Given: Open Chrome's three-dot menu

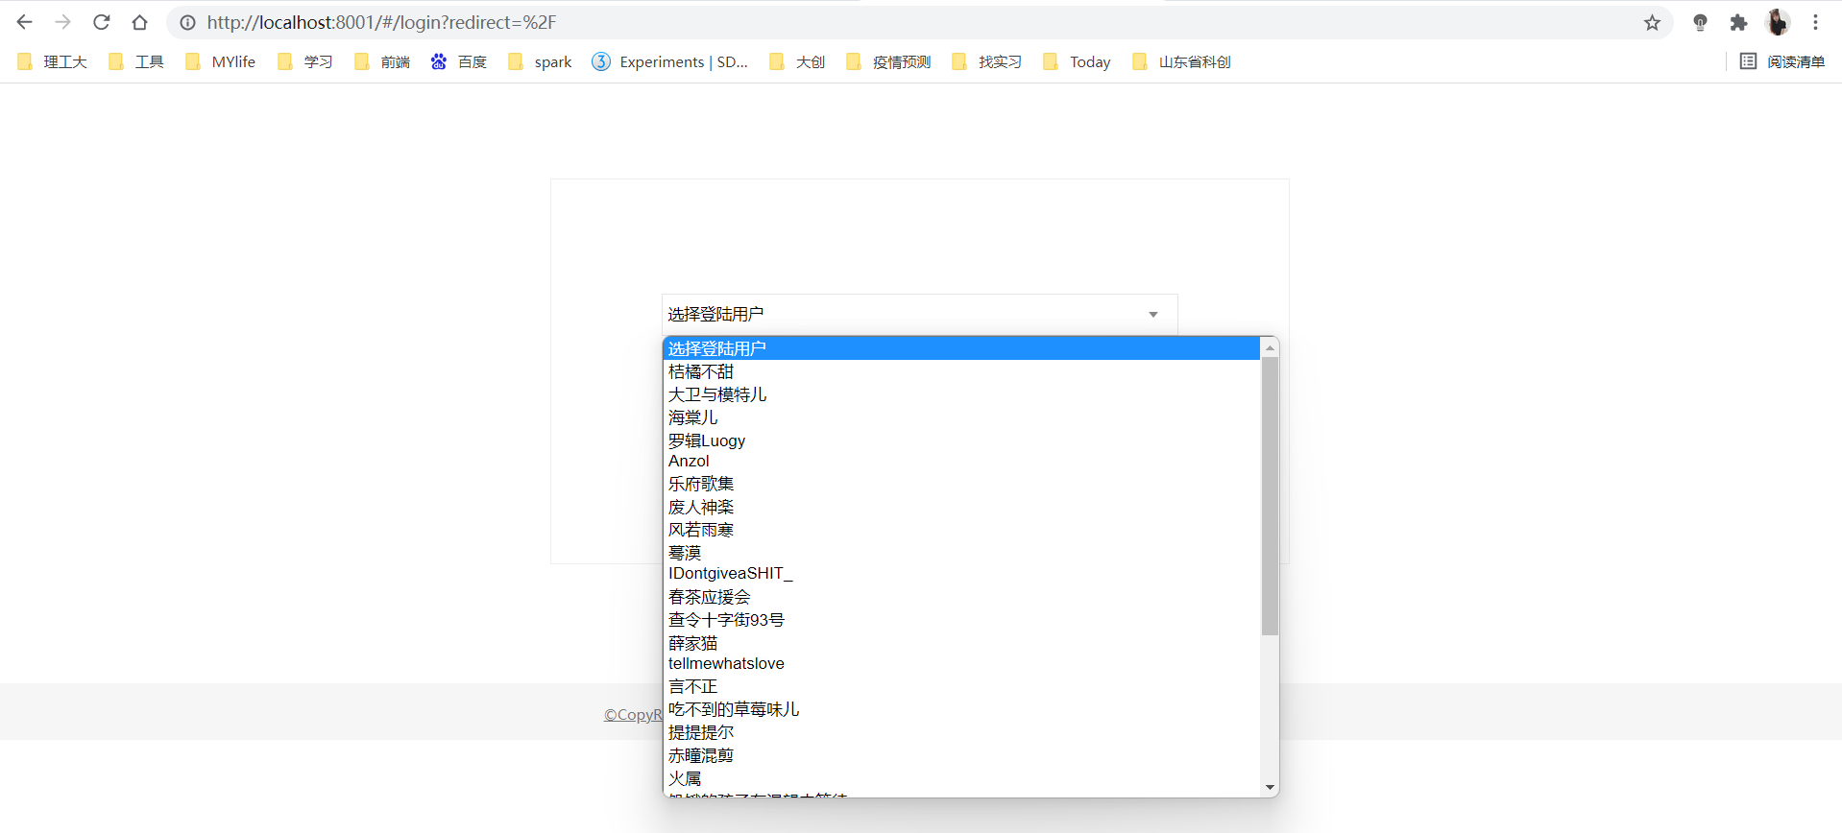Looking at the screenshot, I should click(1815, 22).
